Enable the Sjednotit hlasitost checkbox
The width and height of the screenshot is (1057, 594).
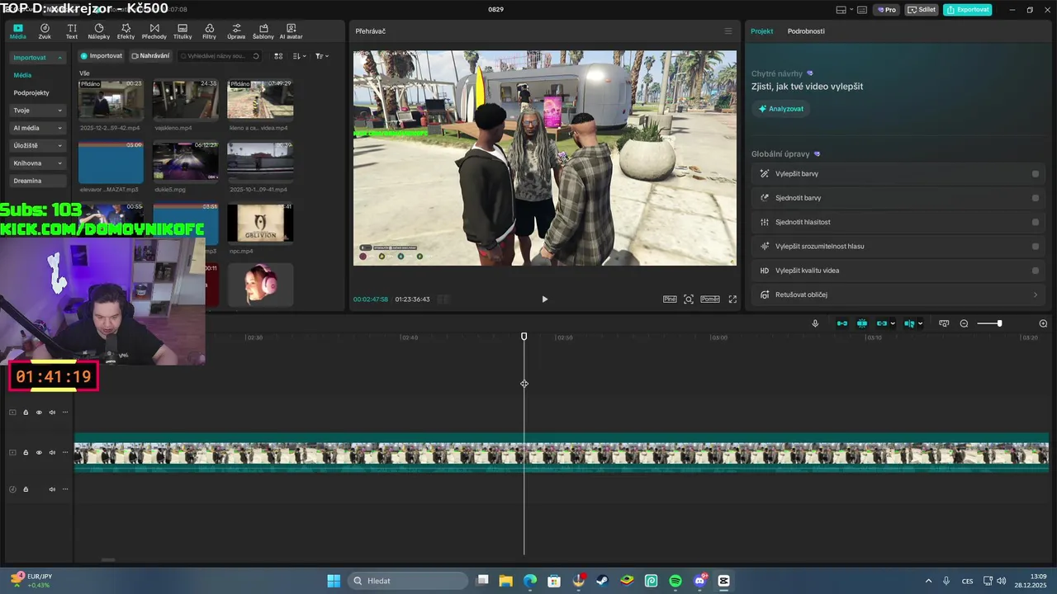1035,222
